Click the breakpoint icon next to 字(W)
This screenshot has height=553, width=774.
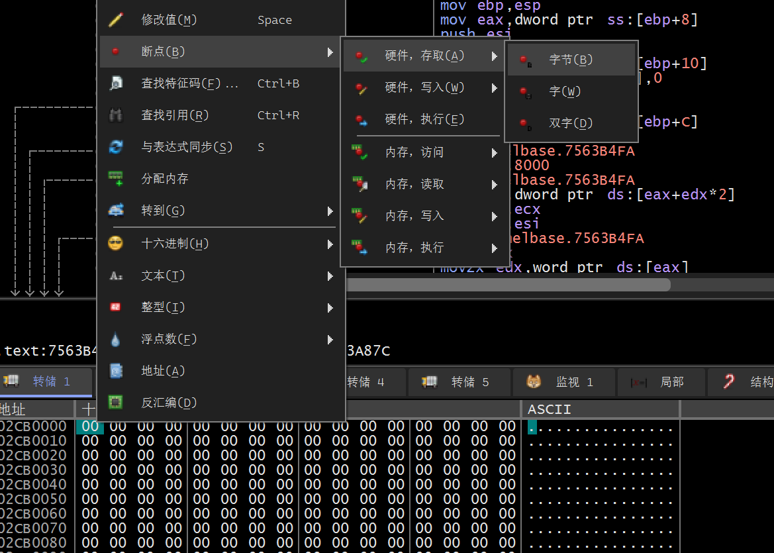[525, 92]
